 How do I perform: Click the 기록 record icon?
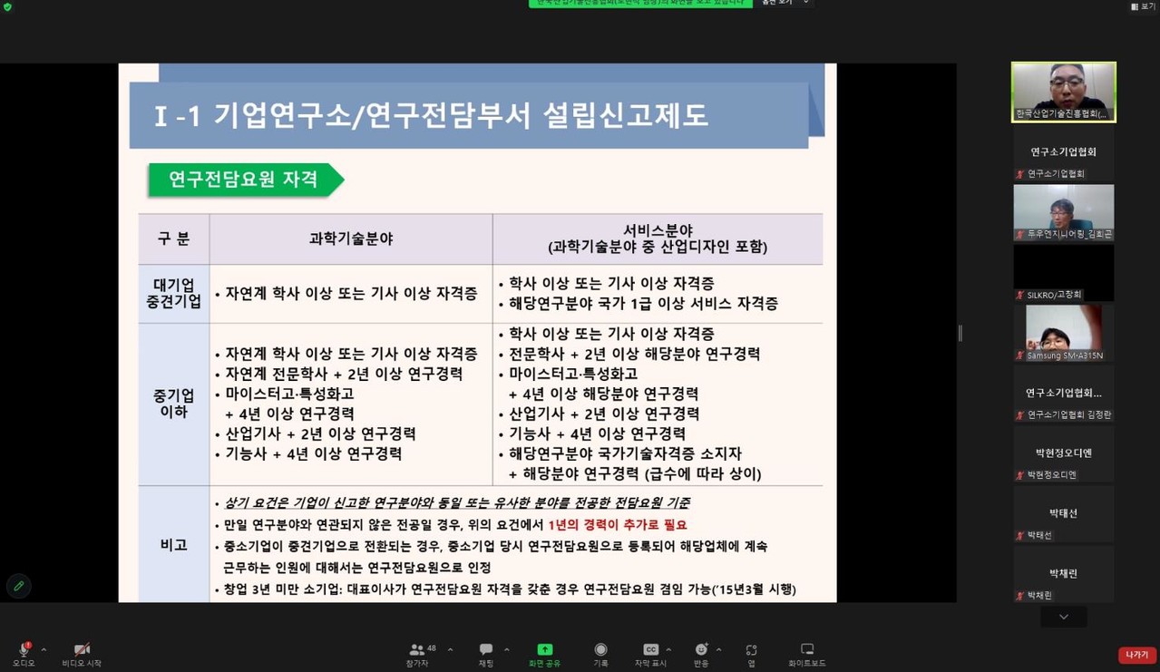(x=600, y=649)
